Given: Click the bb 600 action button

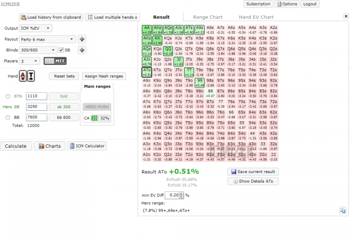Looking at the screenshot, I should (x=64, y=117).
